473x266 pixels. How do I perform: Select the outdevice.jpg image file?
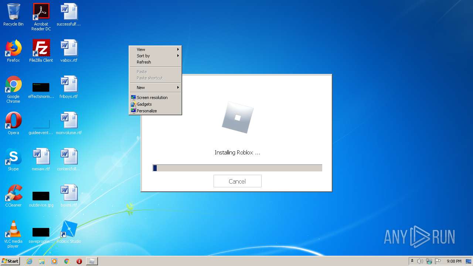click(41, 199)
